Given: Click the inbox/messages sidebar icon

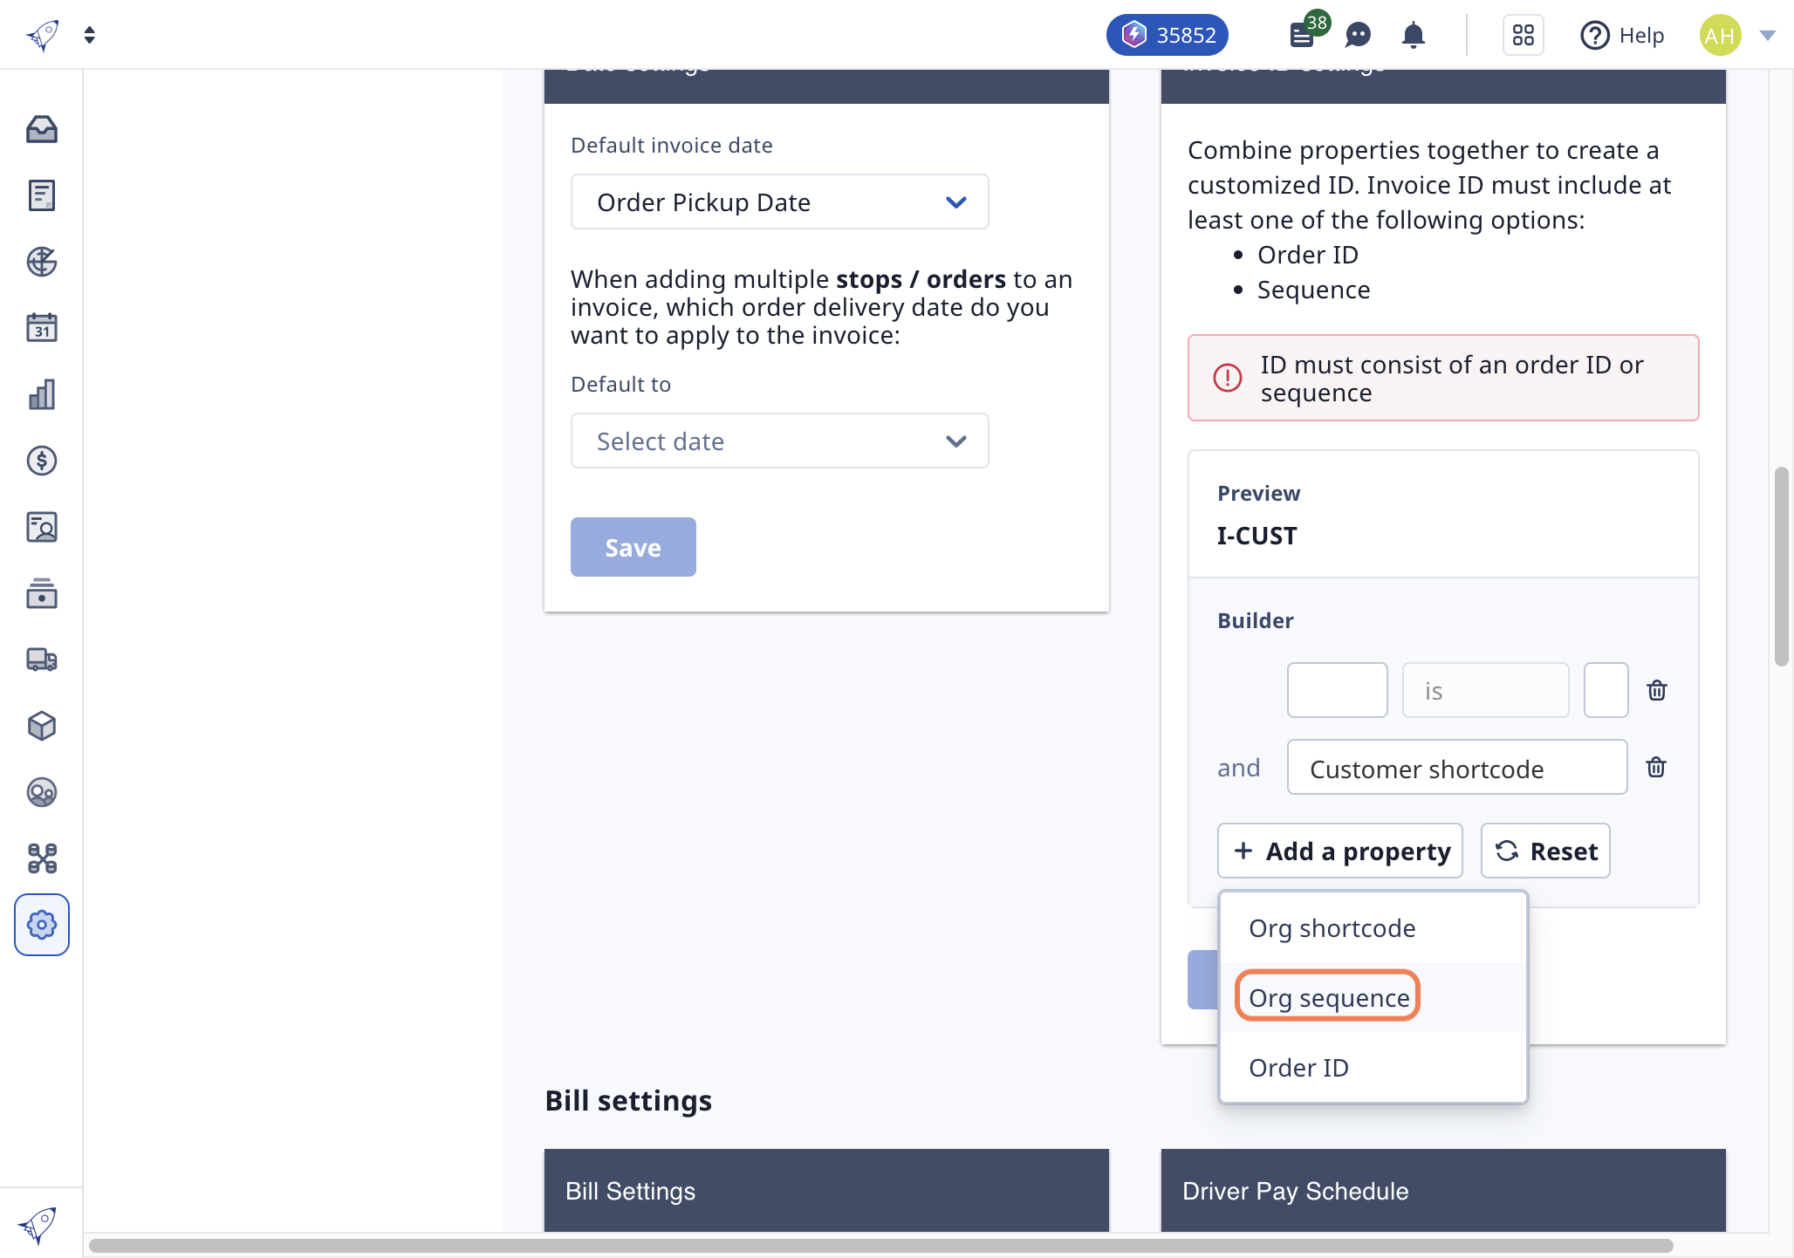Looking at the screenshot, I should 42,126.
